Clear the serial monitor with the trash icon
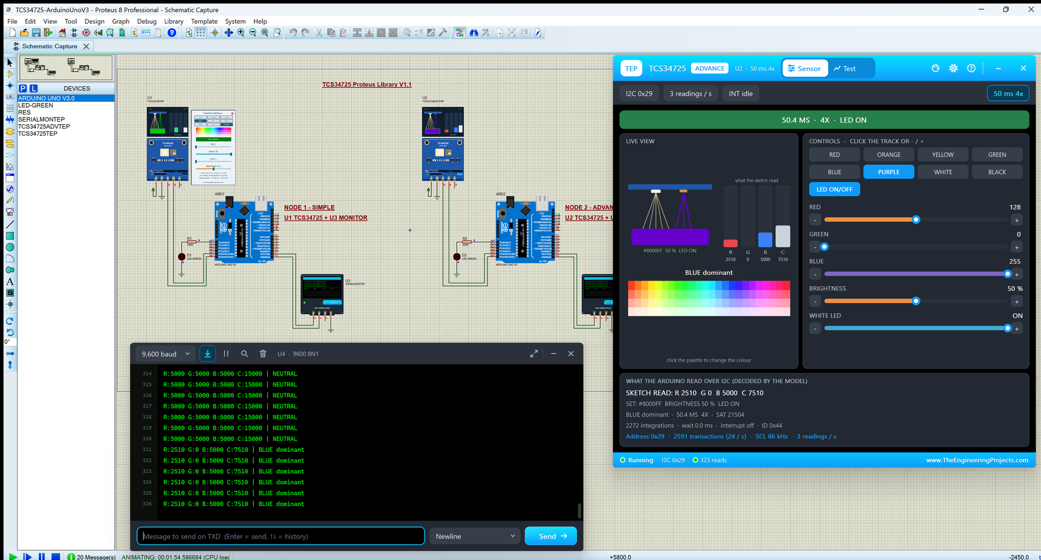The height and width of the screenshot is (560, 1041). [263, 353]
